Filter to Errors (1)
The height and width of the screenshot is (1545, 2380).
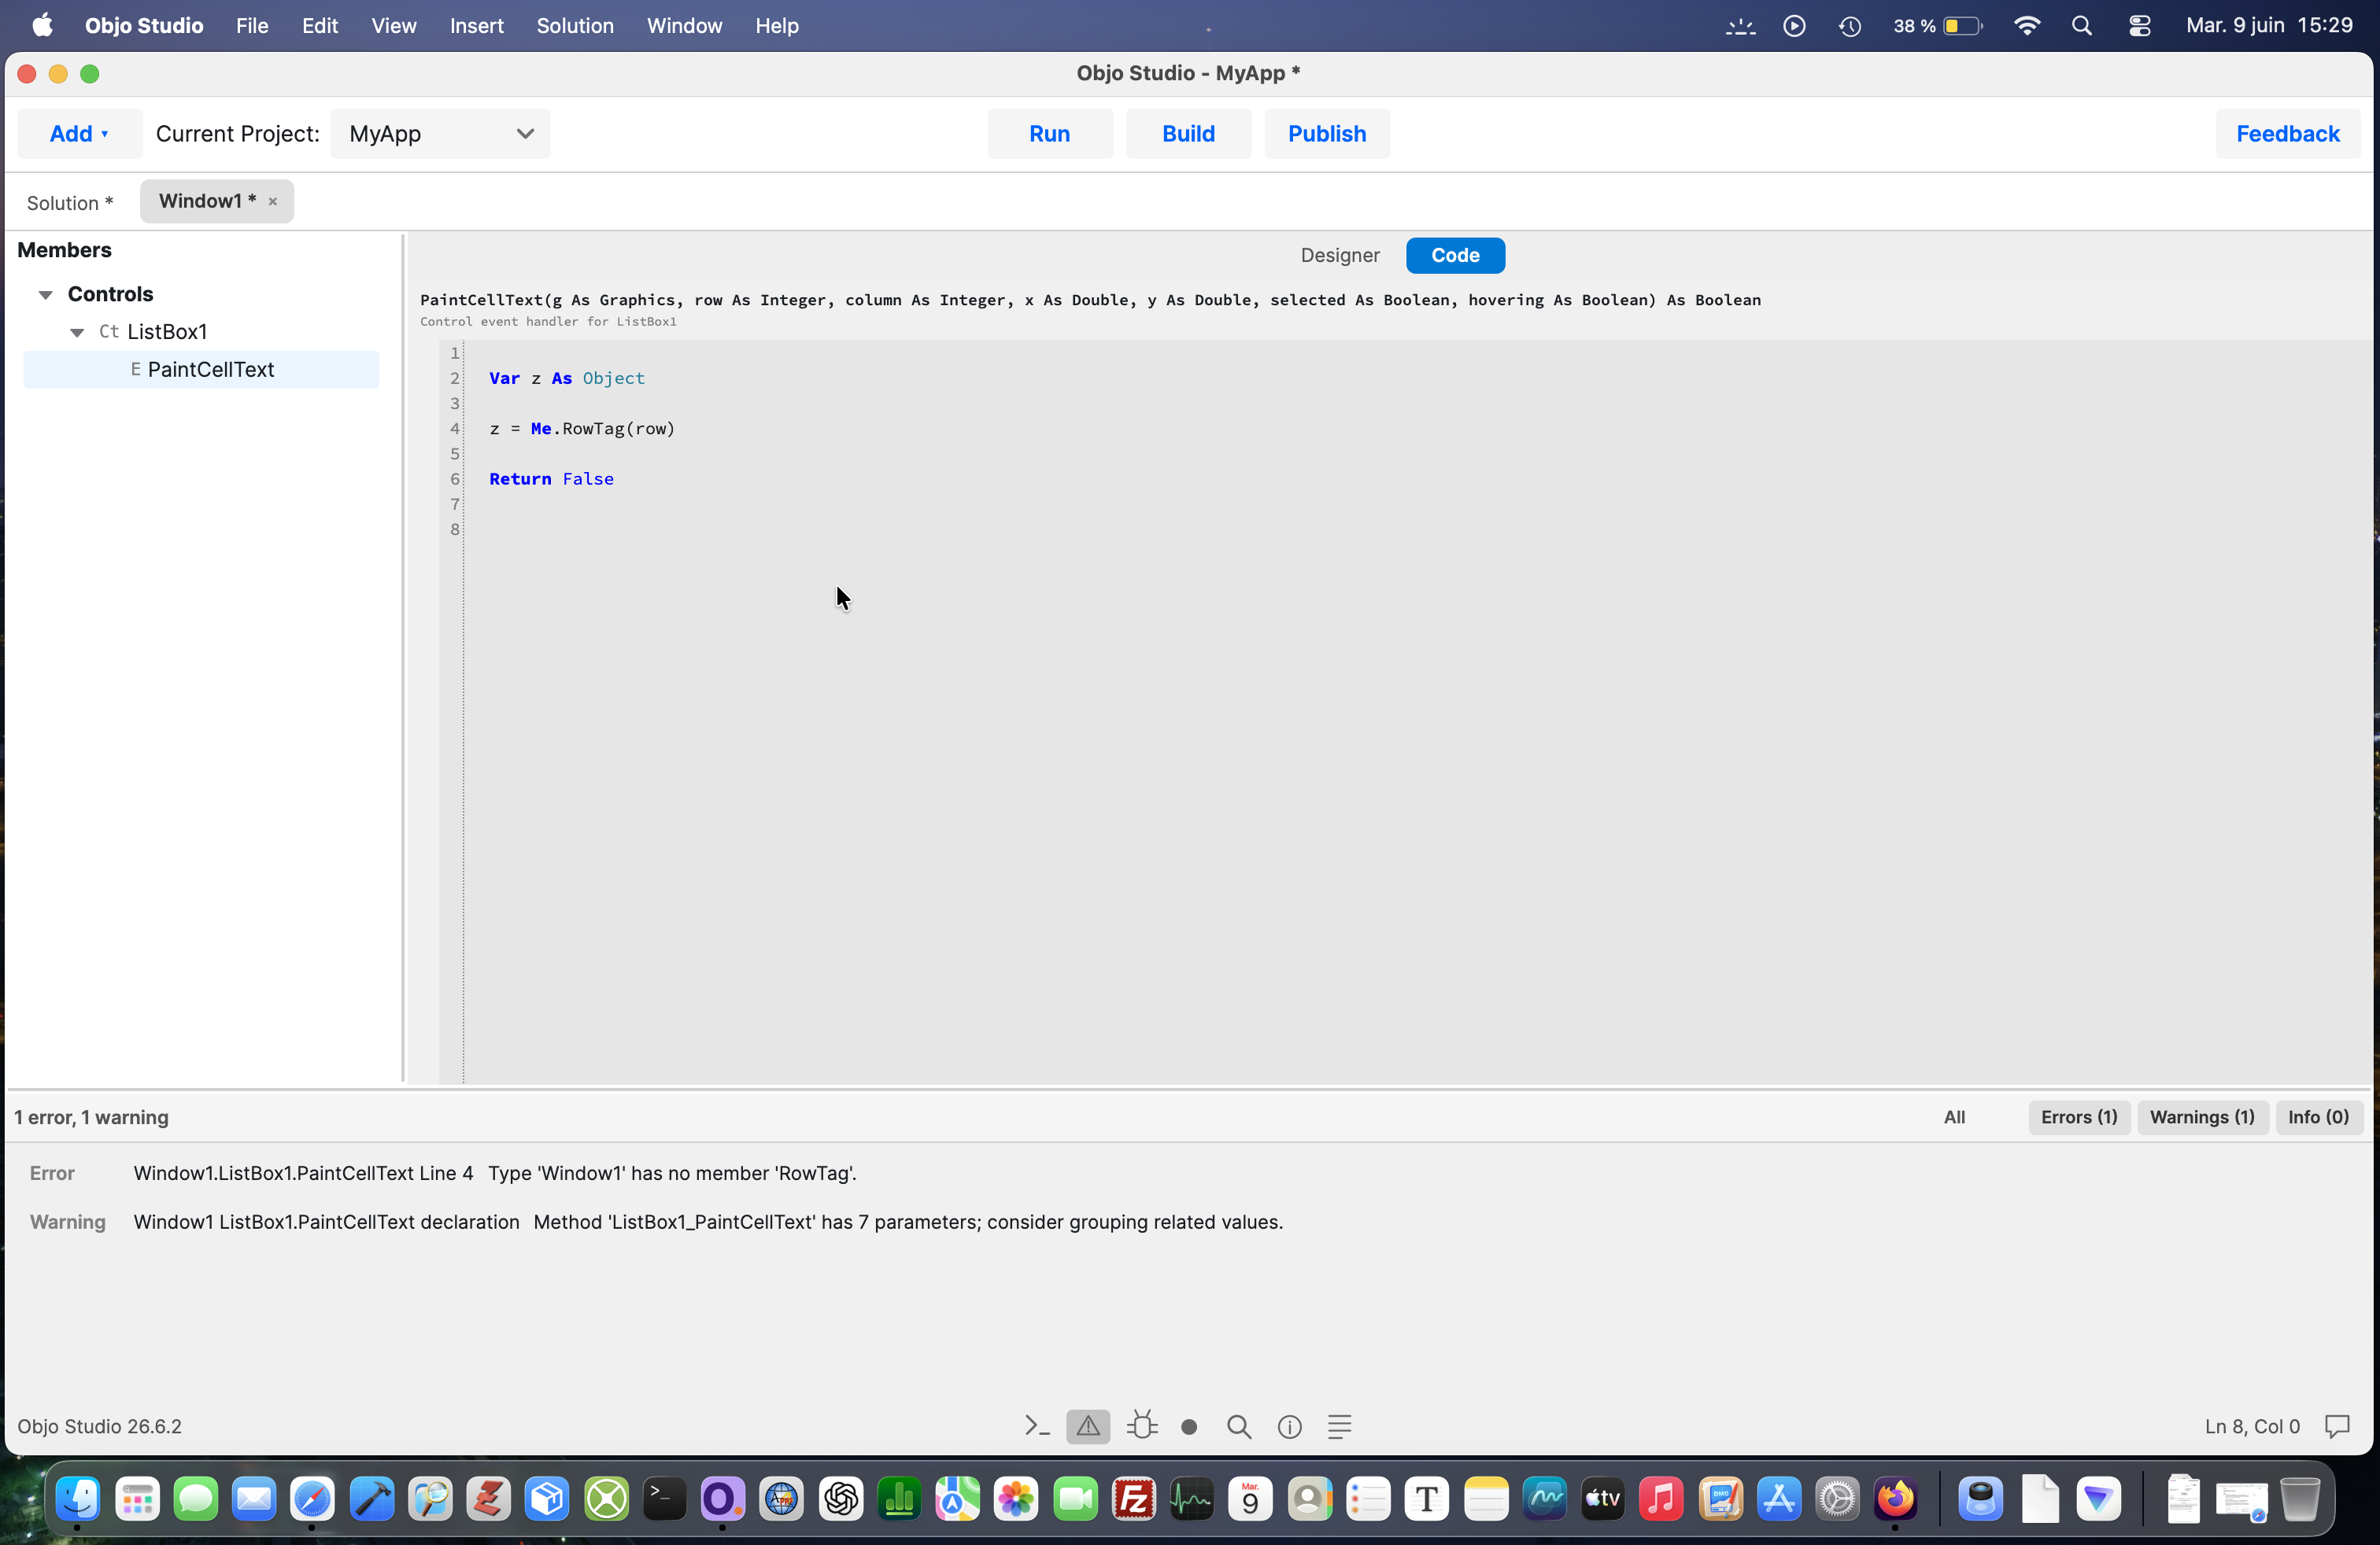coord(2079,1117)
